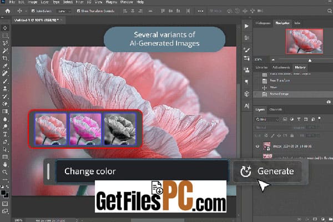Click the search magnifier in options bar
Image resolution: width=333 pixels, height=222 pixels.
[x=330, y=11]
